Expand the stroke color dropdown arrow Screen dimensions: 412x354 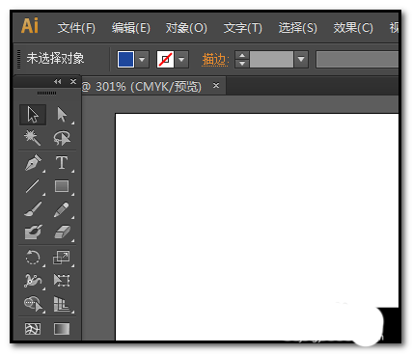pyautogui.click(x=181, y=59)
